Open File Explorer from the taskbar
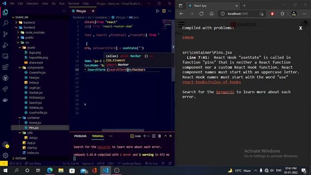 click(x=61, y=171)
